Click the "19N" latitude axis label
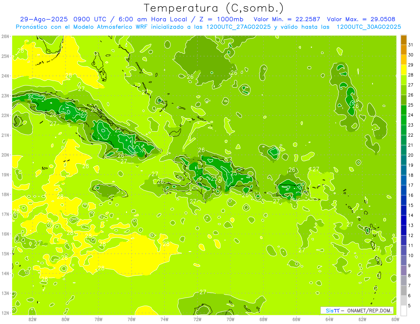 (x=5, y=175)
